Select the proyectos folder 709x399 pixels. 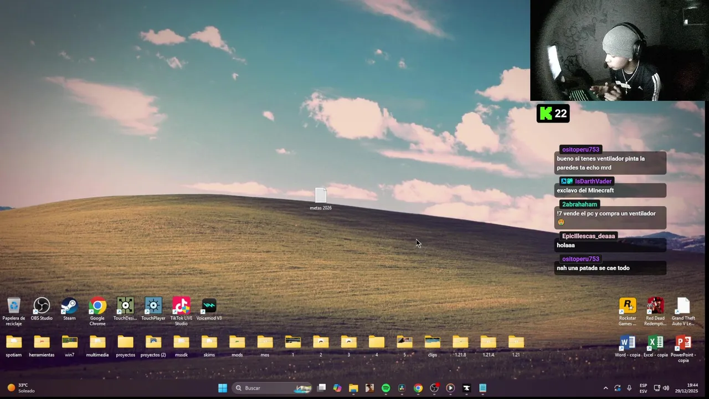pos(125,346)
